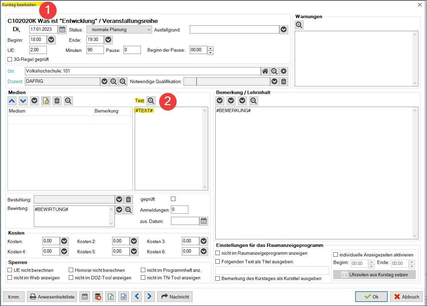Confirm with the Ok button

pos(371,297)
